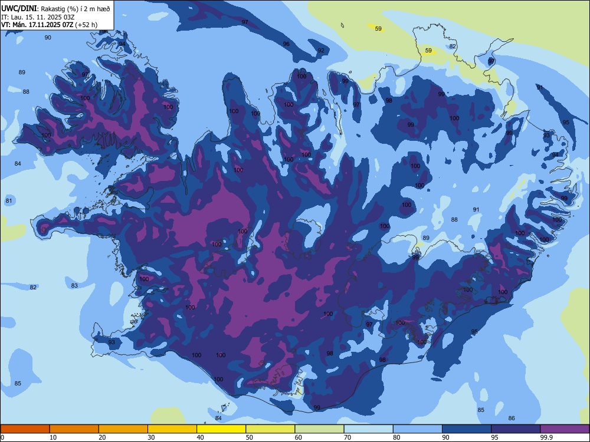Select the 'Rakastig (%) í 2 m hæð' label
590x442 pixels.
pos(76,9)
